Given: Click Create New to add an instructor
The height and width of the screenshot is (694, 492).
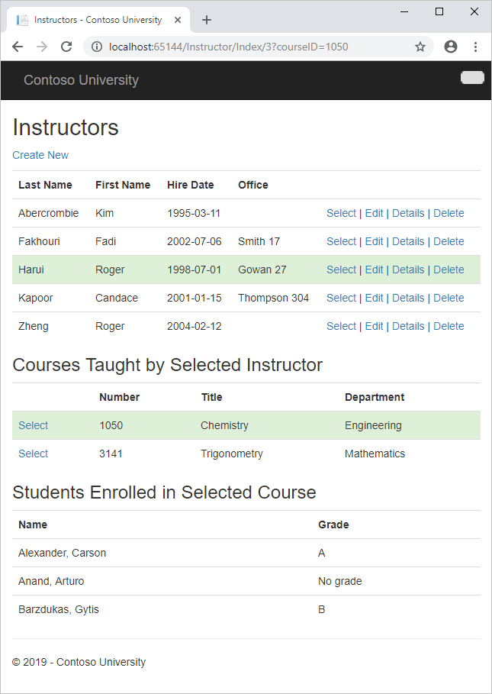Looking at the screenshot, I should coord(40,155).
